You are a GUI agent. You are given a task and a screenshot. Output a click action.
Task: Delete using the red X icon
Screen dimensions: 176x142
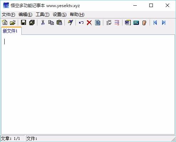(89, 22)
